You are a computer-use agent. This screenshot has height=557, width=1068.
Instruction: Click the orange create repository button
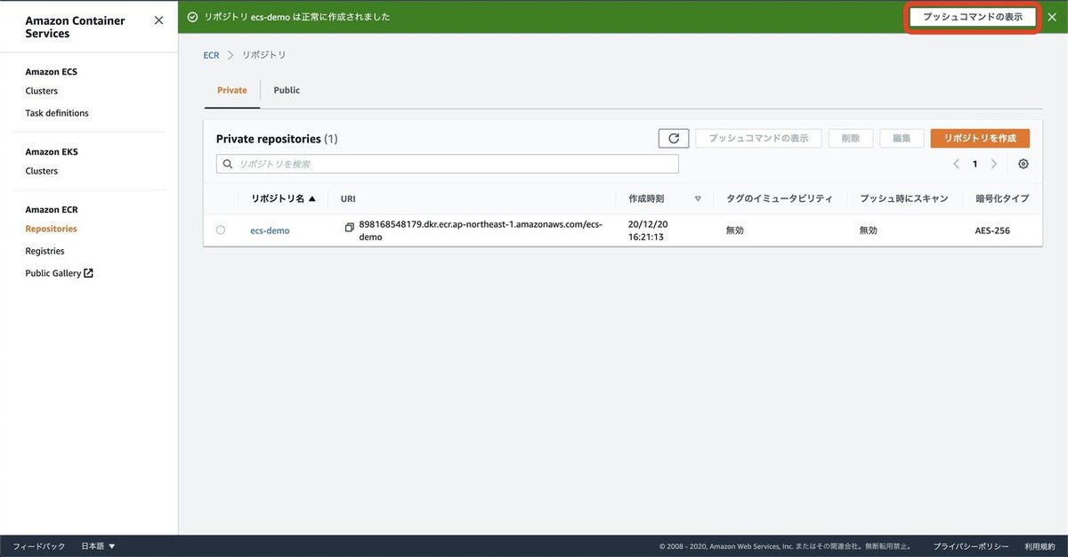coord(980,138)
